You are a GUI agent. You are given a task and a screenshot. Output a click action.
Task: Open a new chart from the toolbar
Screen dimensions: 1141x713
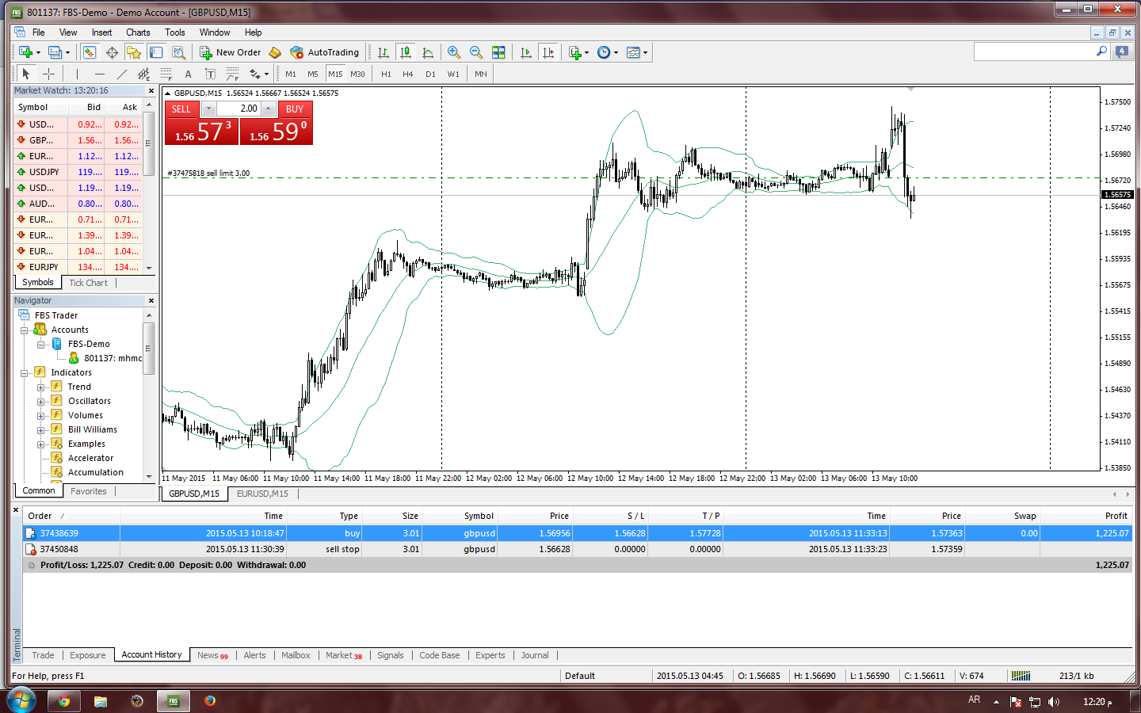pos(26,52)
